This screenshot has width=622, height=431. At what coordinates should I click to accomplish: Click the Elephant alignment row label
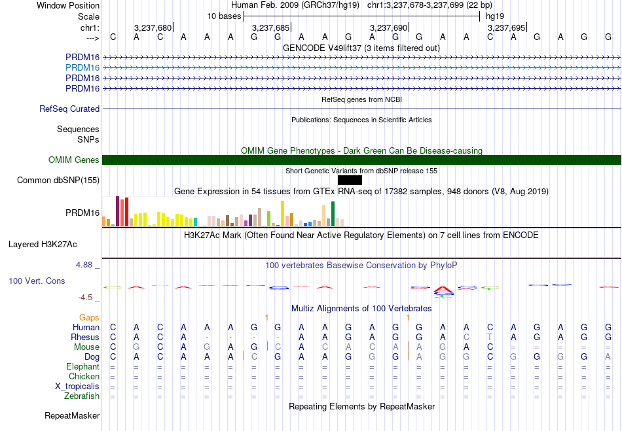[x=83, y=366]
